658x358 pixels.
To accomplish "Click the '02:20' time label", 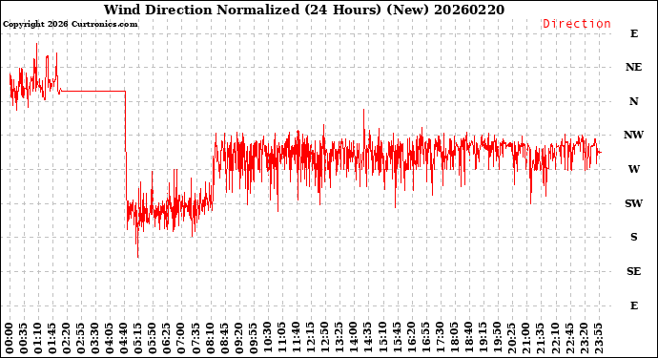I will [67, 339].
